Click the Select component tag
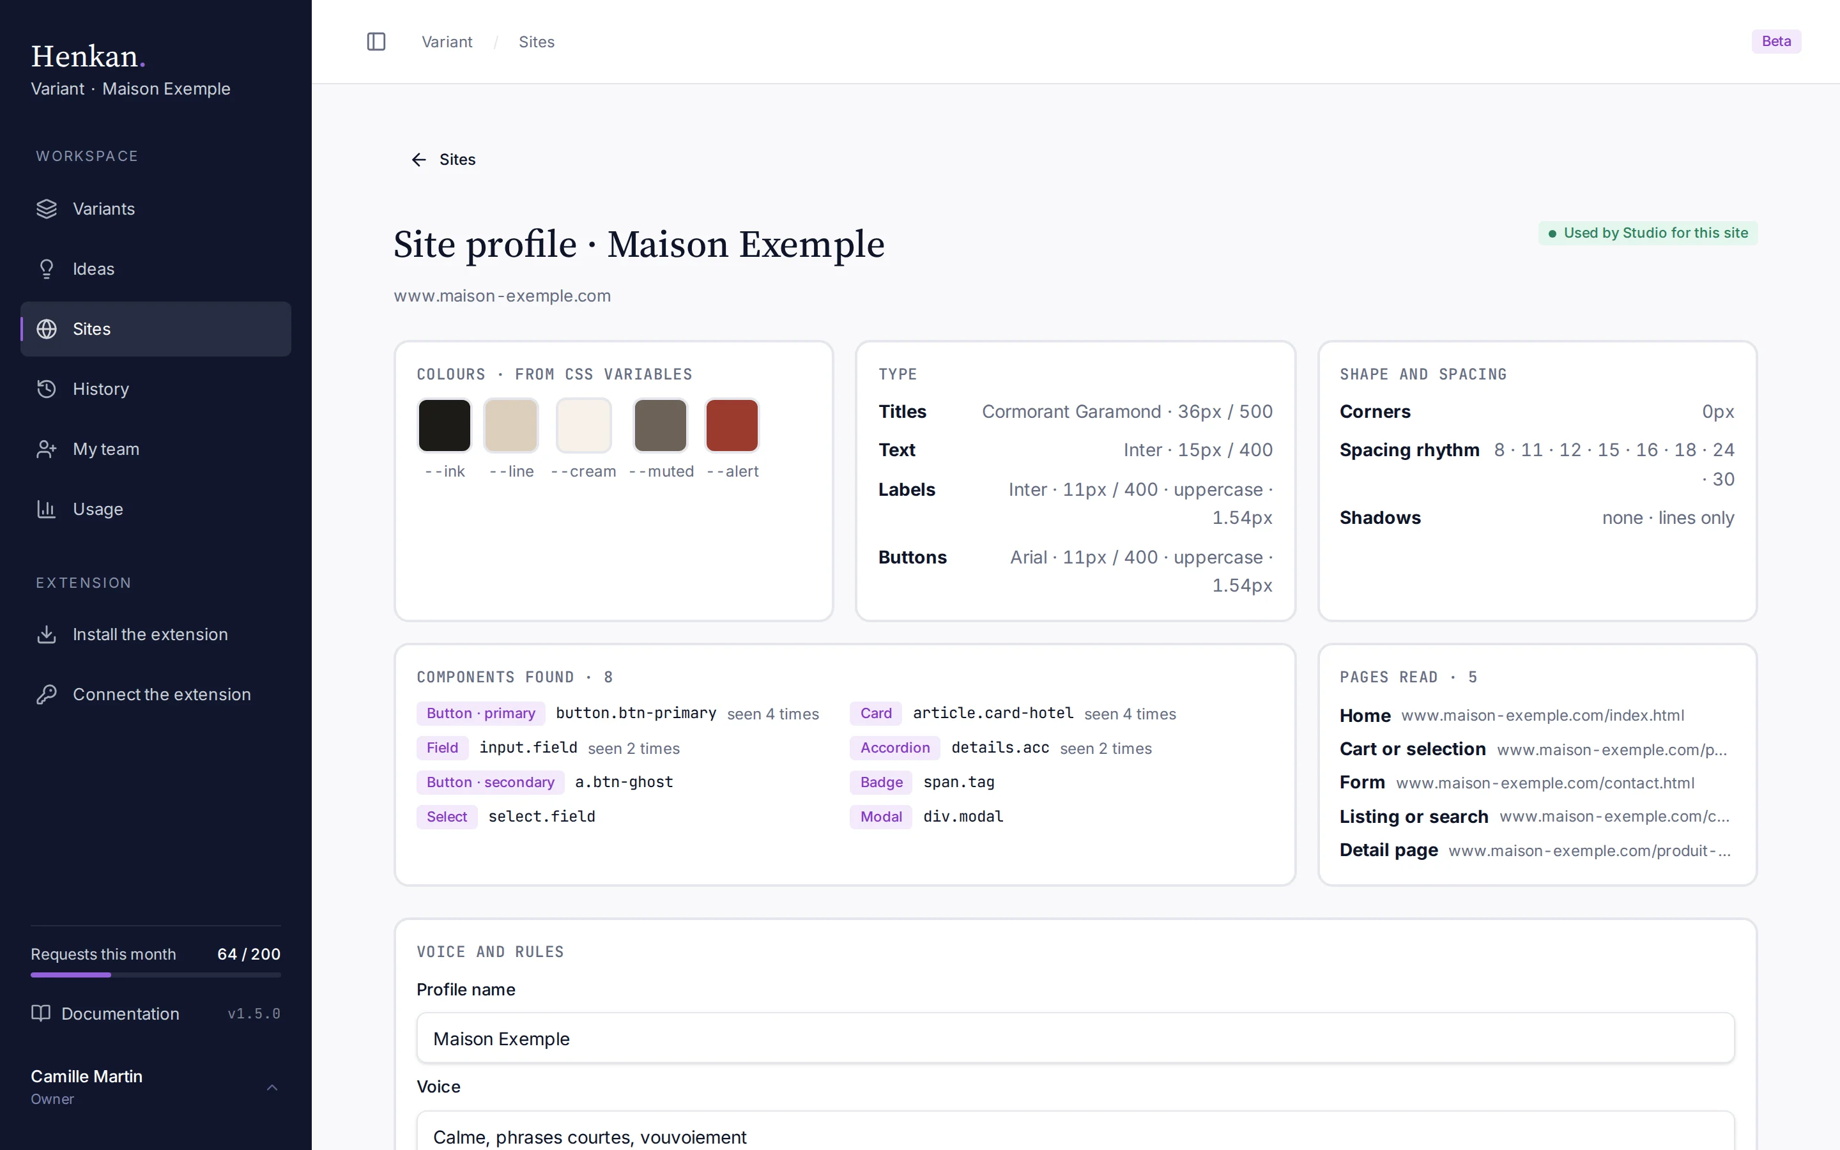This screenshot has height=1150, width=1840. click(x=447, y=817)
